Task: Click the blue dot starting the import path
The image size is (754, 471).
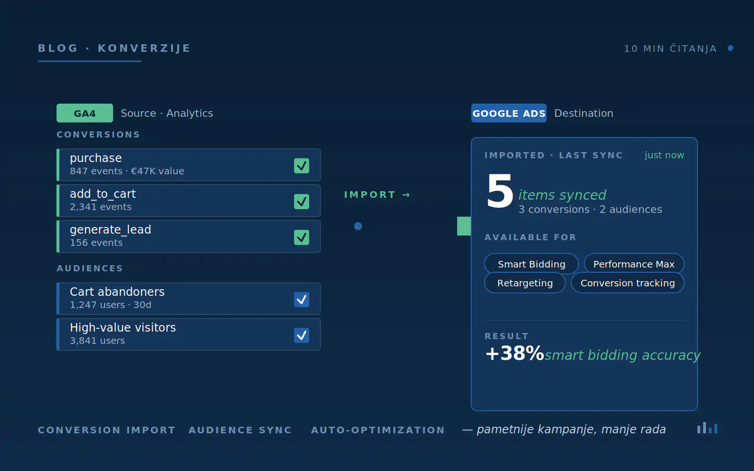Action: coord(358,226)
